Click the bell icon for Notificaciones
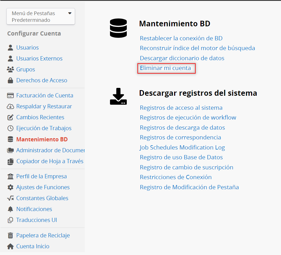Viewport: 281px width, 255px height. pyautogui.click(x=10, y=209)
